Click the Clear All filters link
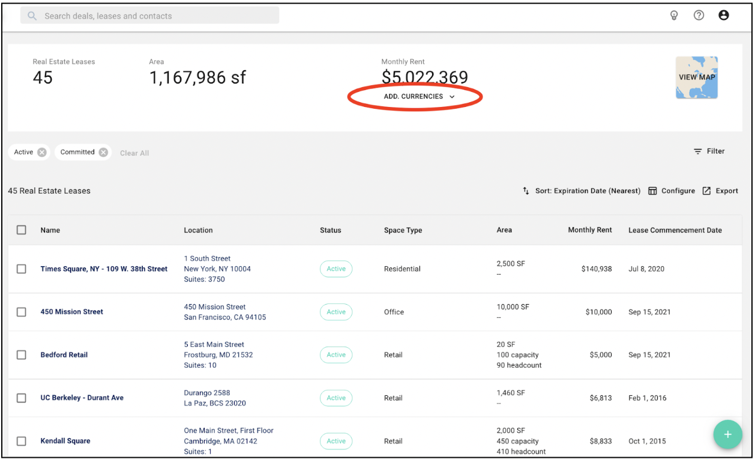Image resolution: width=755 pixels, height=459 pixels. point(134,153)
